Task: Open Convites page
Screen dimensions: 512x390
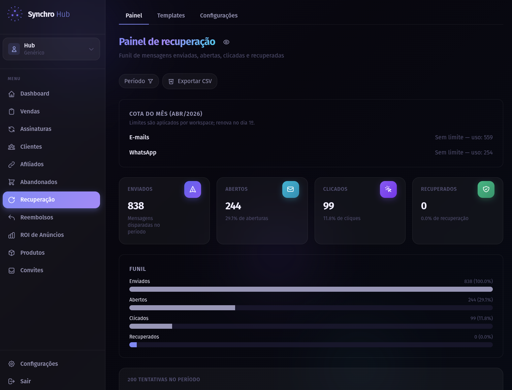Action: click(x=51, y=271)
